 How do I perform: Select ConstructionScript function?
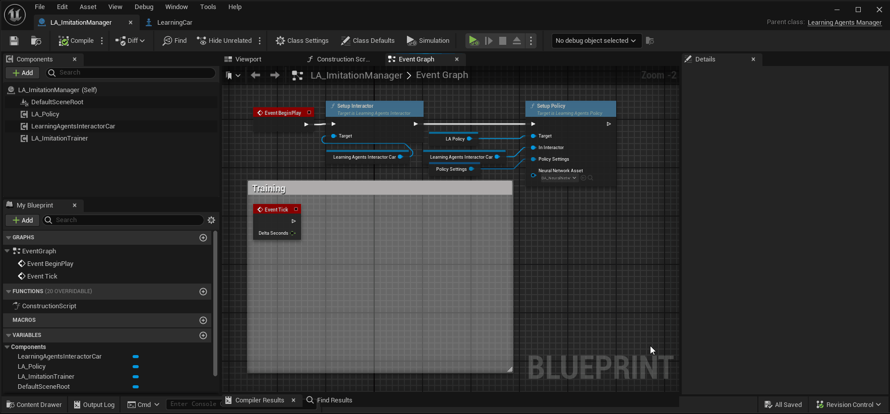click(x=49, y=306)
